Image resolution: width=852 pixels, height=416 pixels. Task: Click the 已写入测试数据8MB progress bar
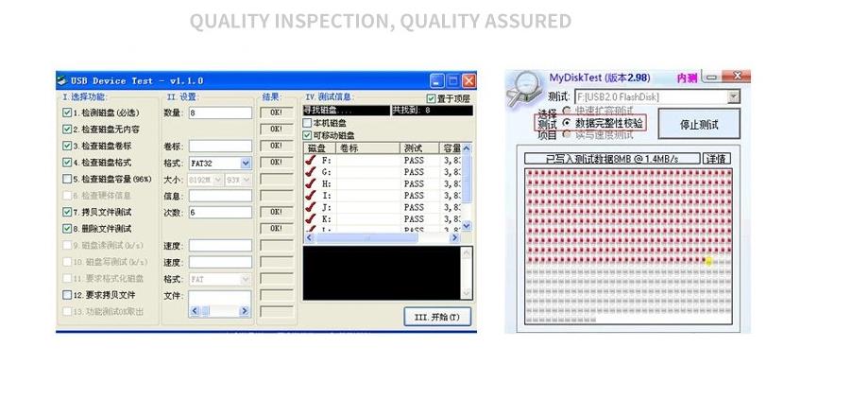coord(612,159)
